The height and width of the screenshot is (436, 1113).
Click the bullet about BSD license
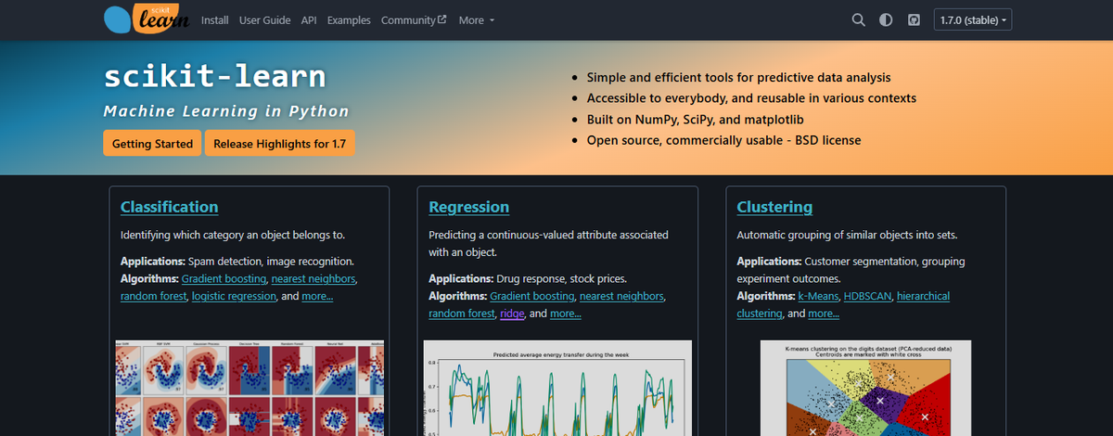723,140
